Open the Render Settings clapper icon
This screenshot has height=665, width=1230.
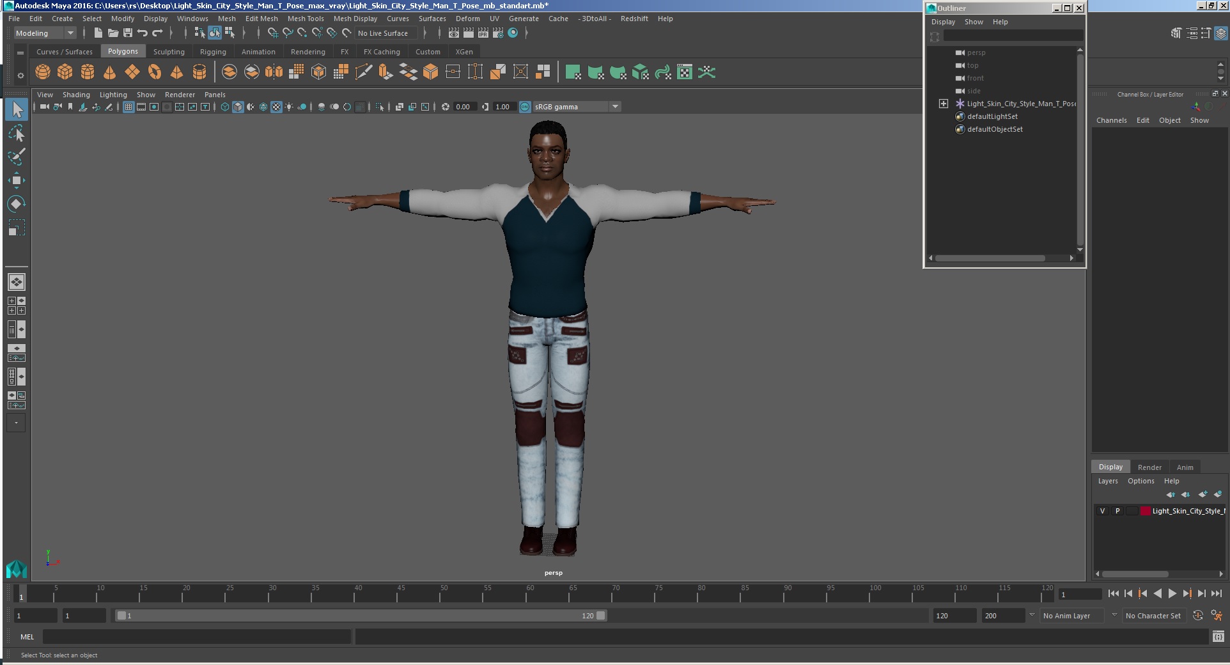point(498,33)
